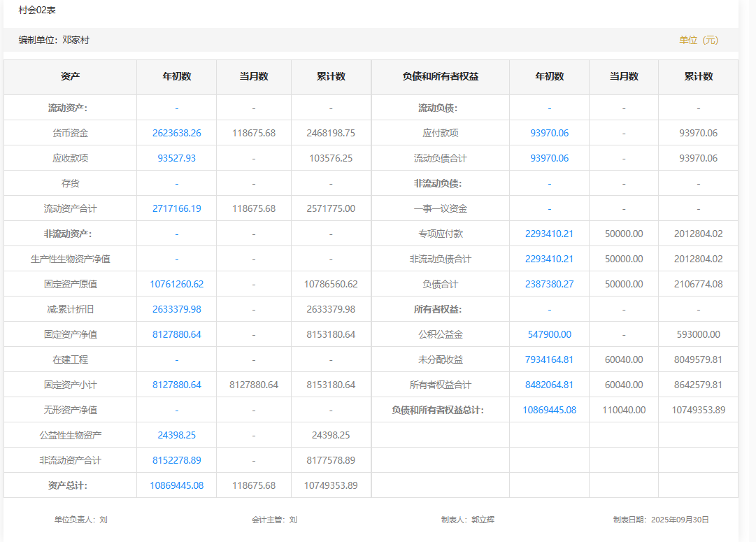Click the 专项应付款 累计数 cell 2012804.02
The height and width of the screenshot is (542, 756).
coord(698,234)
